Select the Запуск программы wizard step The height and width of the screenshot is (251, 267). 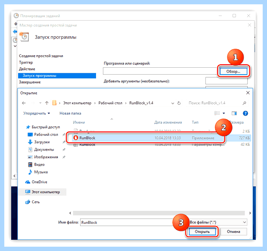point(57,75)
